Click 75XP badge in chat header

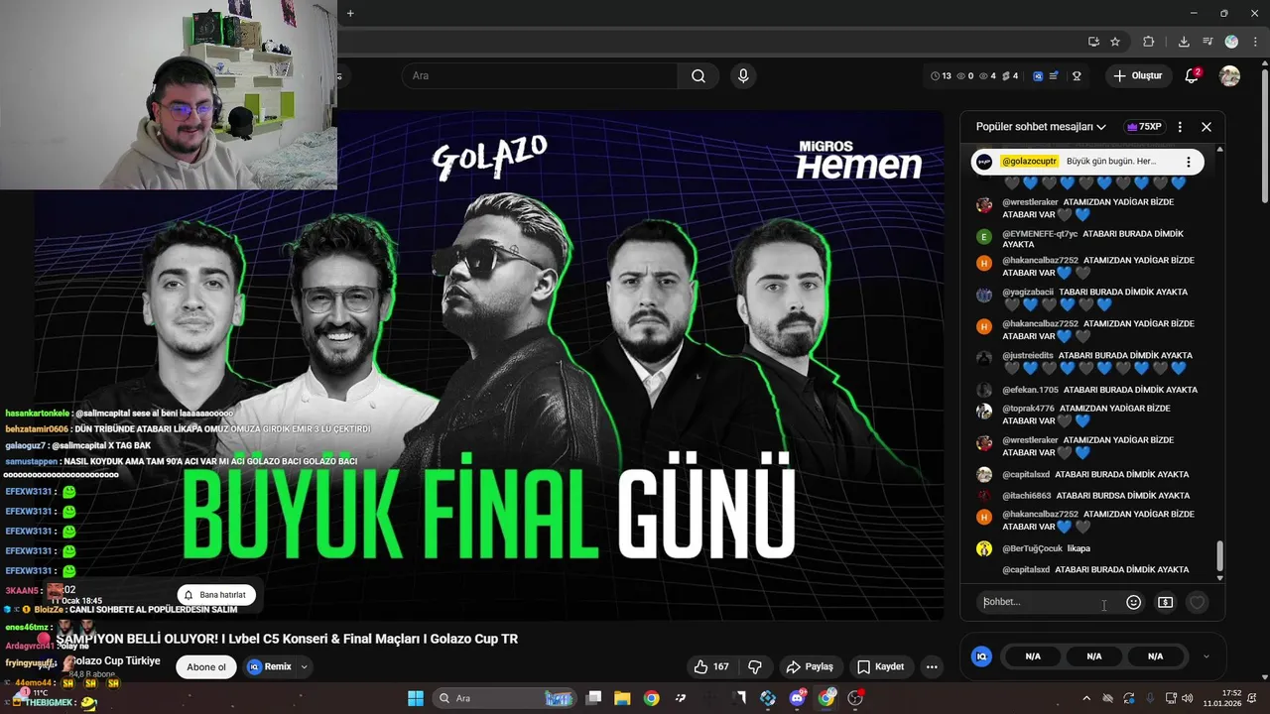click(1144, 127)
